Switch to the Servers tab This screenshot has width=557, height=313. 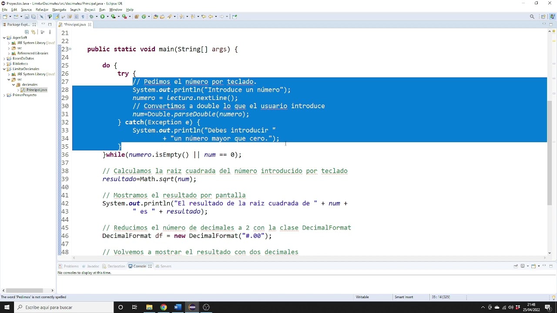tap(164, 266)
